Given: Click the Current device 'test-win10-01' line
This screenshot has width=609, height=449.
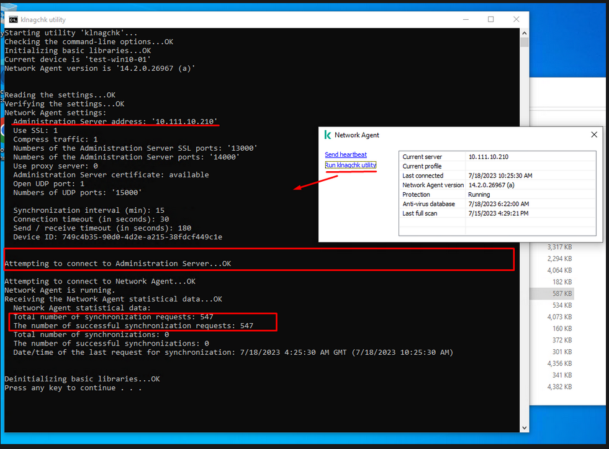Looking at the screenshot, I should pyautogui.click(x=78, y=60).
